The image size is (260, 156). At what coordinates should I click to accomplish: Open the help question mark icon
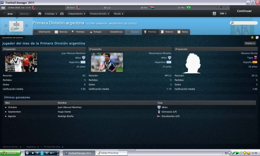click(214, 14)
